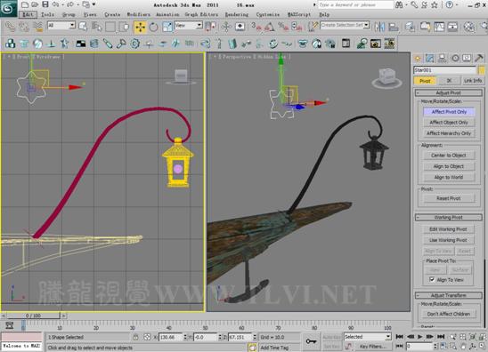Click the object color swatch beside Star001
Viewport: 488px width, 352px height.
tap(482, 70)
